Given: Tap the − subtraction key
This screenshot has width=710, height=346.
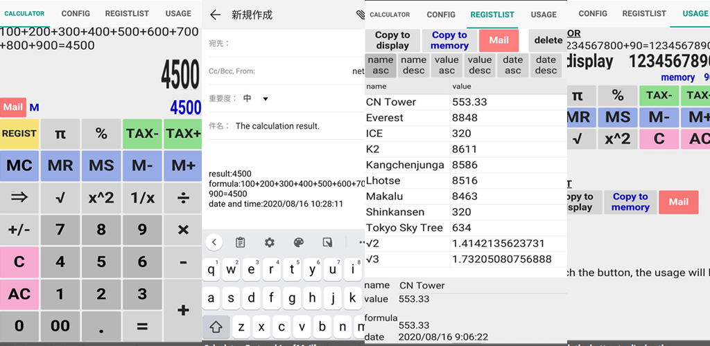Looking at the screenshot, I should (183, 262).
